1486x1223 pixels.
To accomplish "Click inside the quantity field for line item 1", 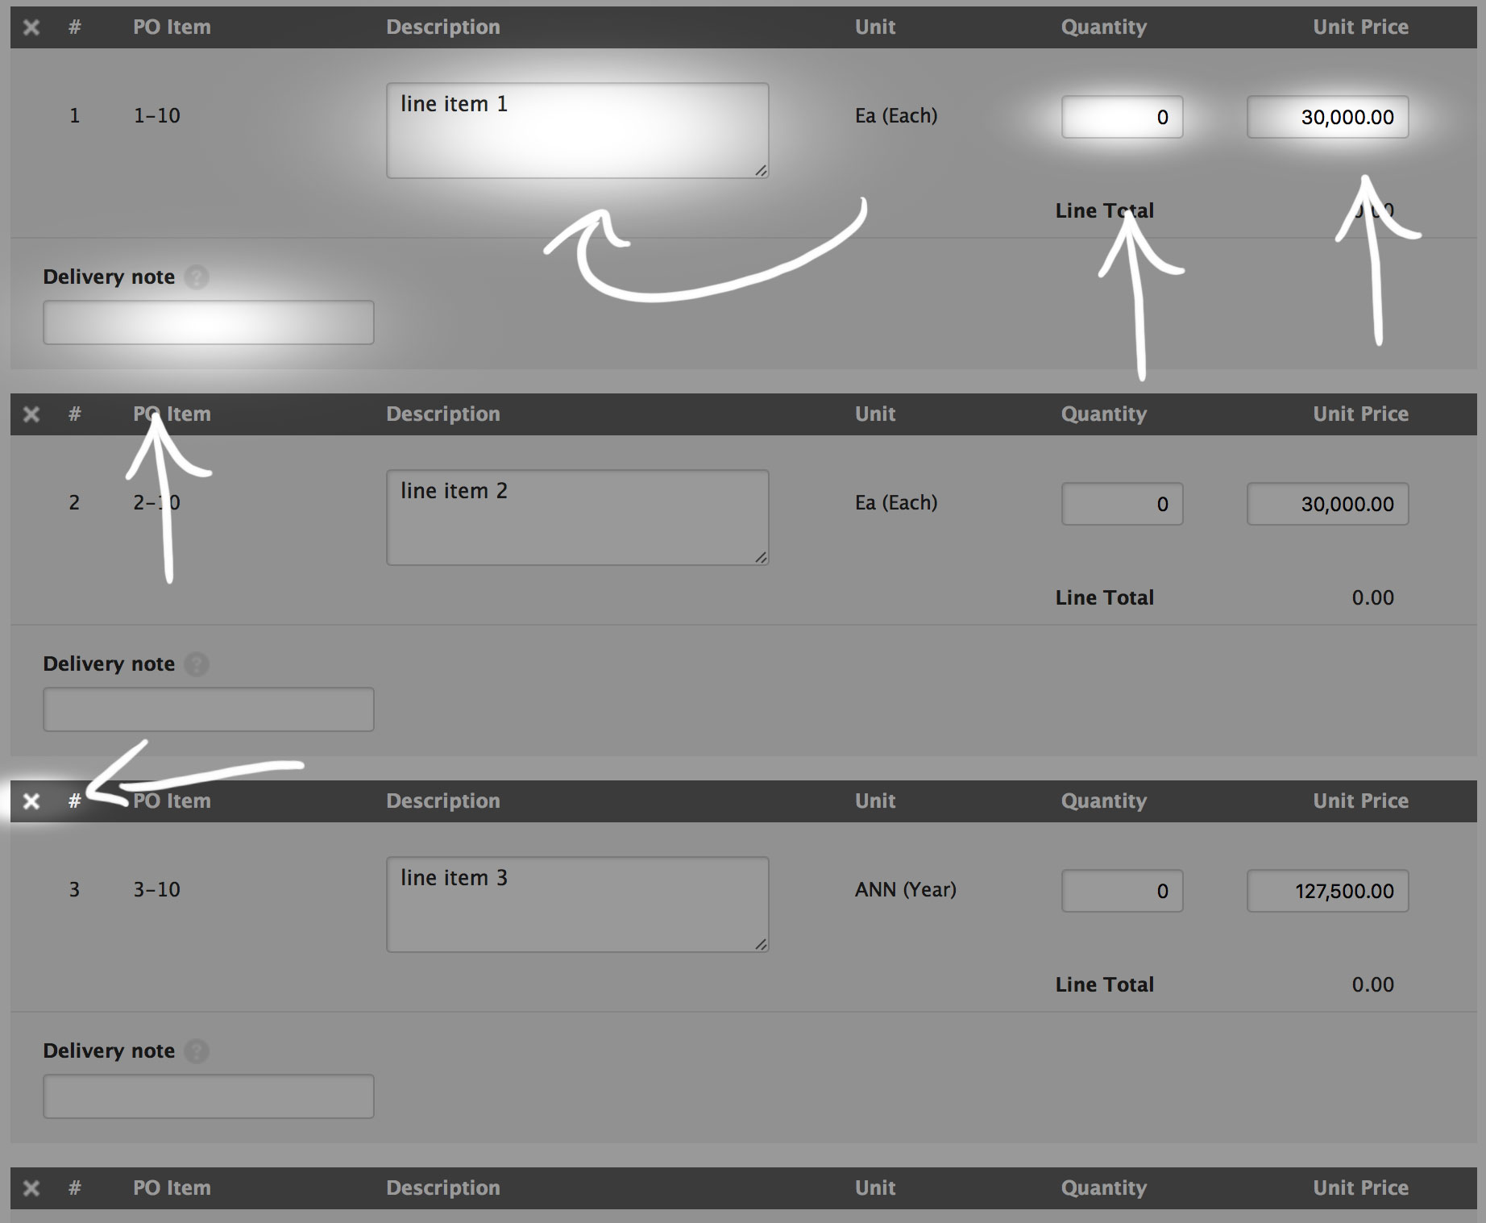I will click(1122, 116).
